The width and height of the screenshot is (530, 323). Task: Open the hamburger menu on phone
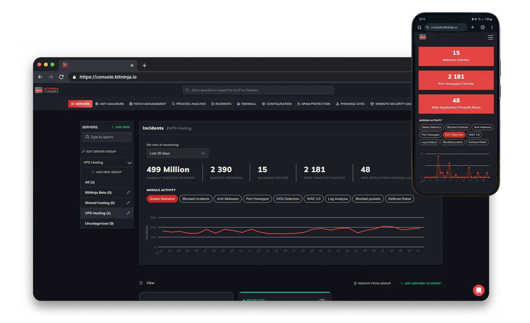coord(491,37)
